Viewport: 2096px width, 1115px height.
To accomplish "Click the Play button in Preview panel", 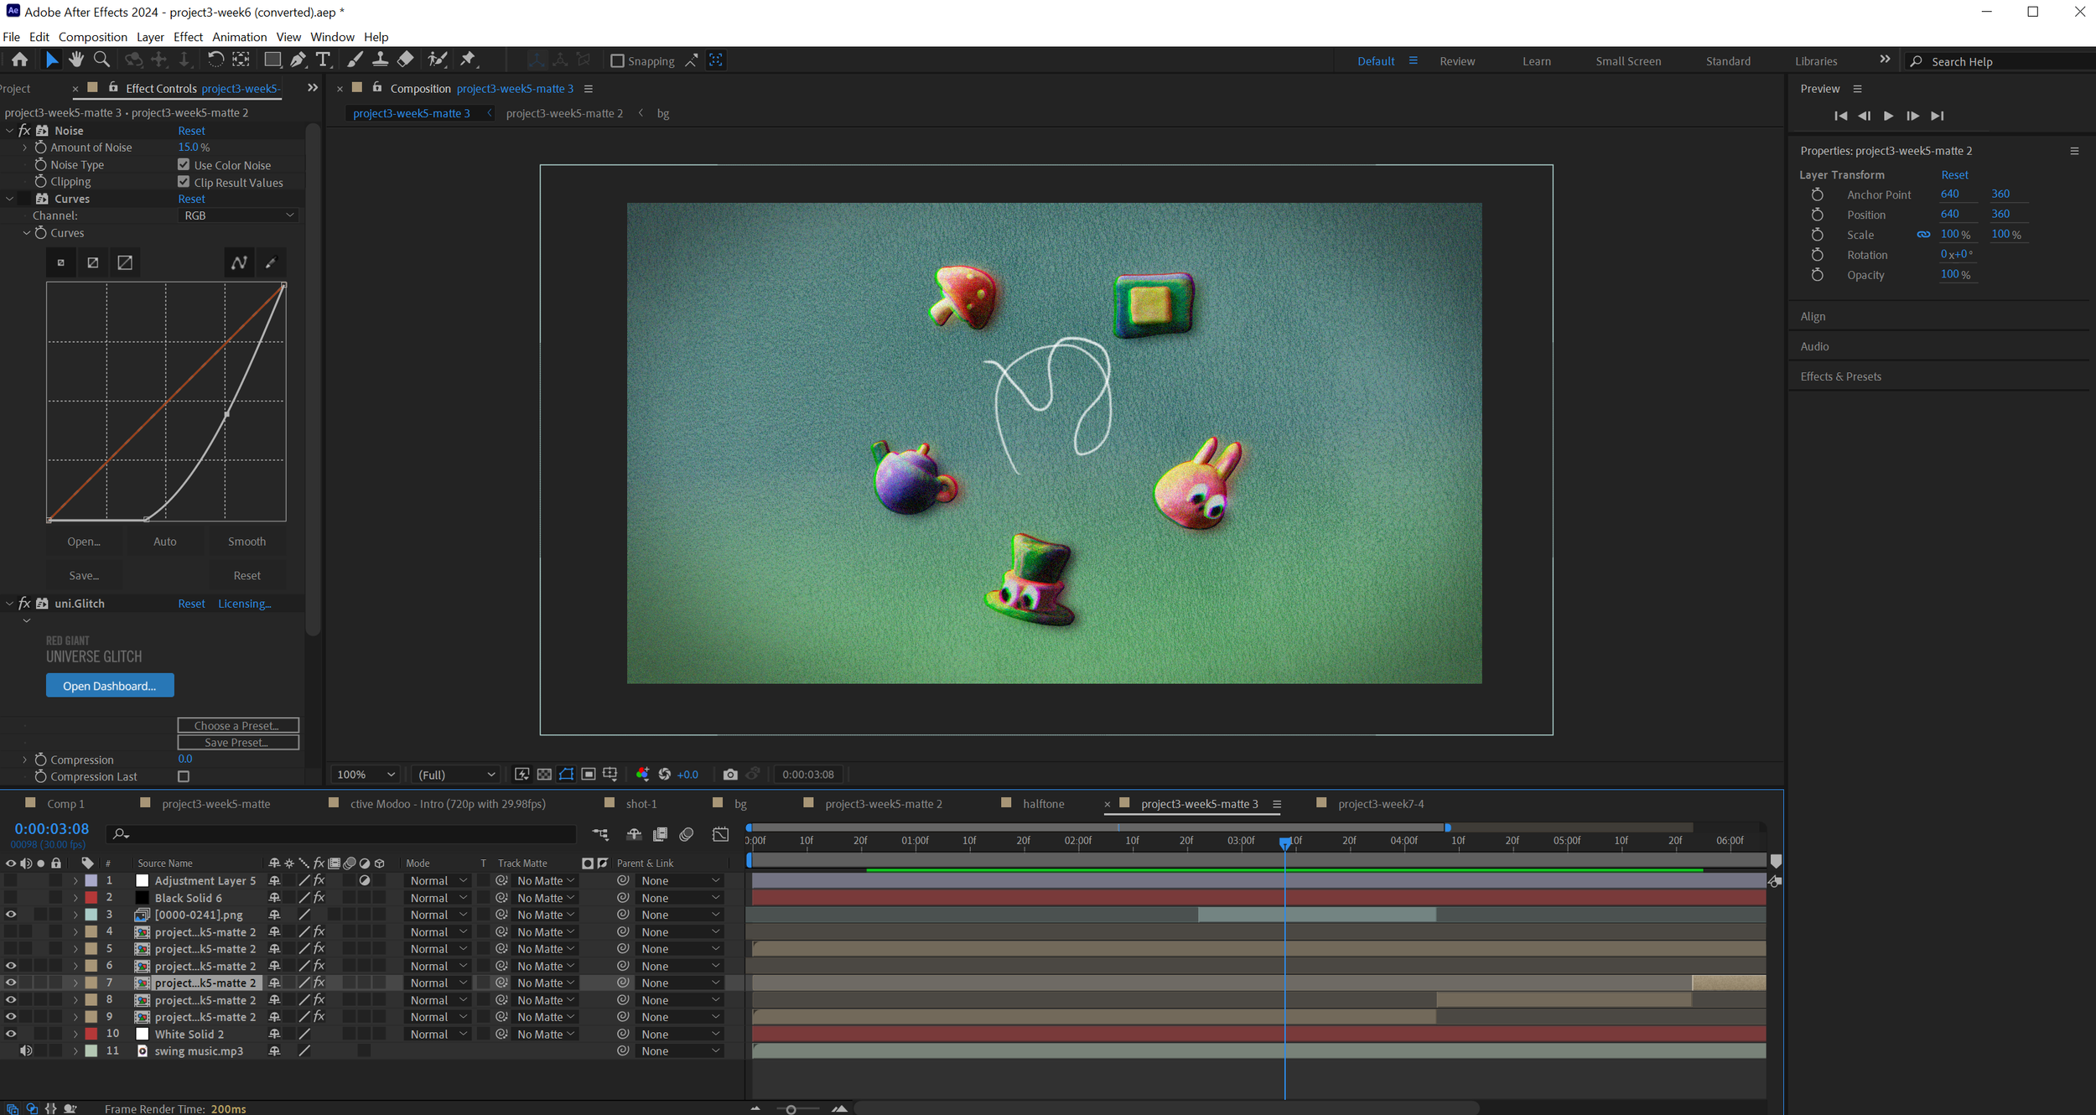I will (1888, 116).
